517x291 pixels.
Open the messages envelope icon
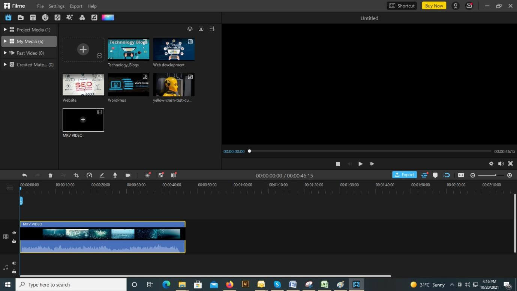[469, 6]
